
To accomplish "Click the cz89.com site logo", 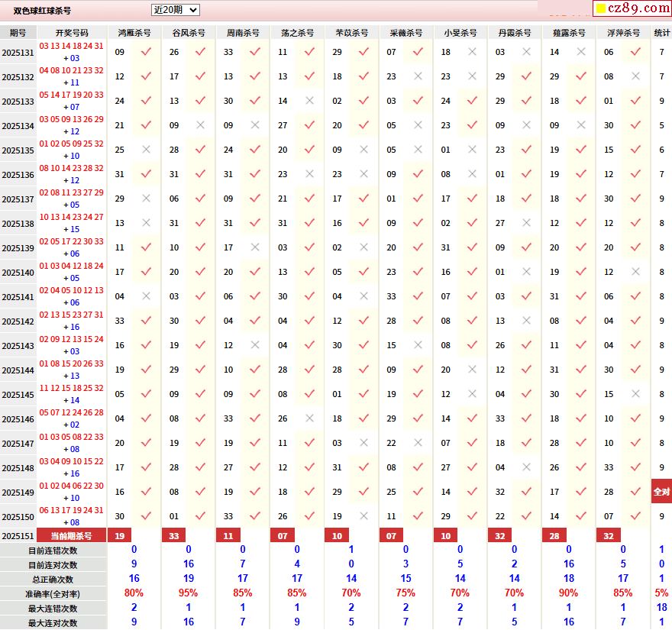I will pyautogui.click(x=632, y=8).
